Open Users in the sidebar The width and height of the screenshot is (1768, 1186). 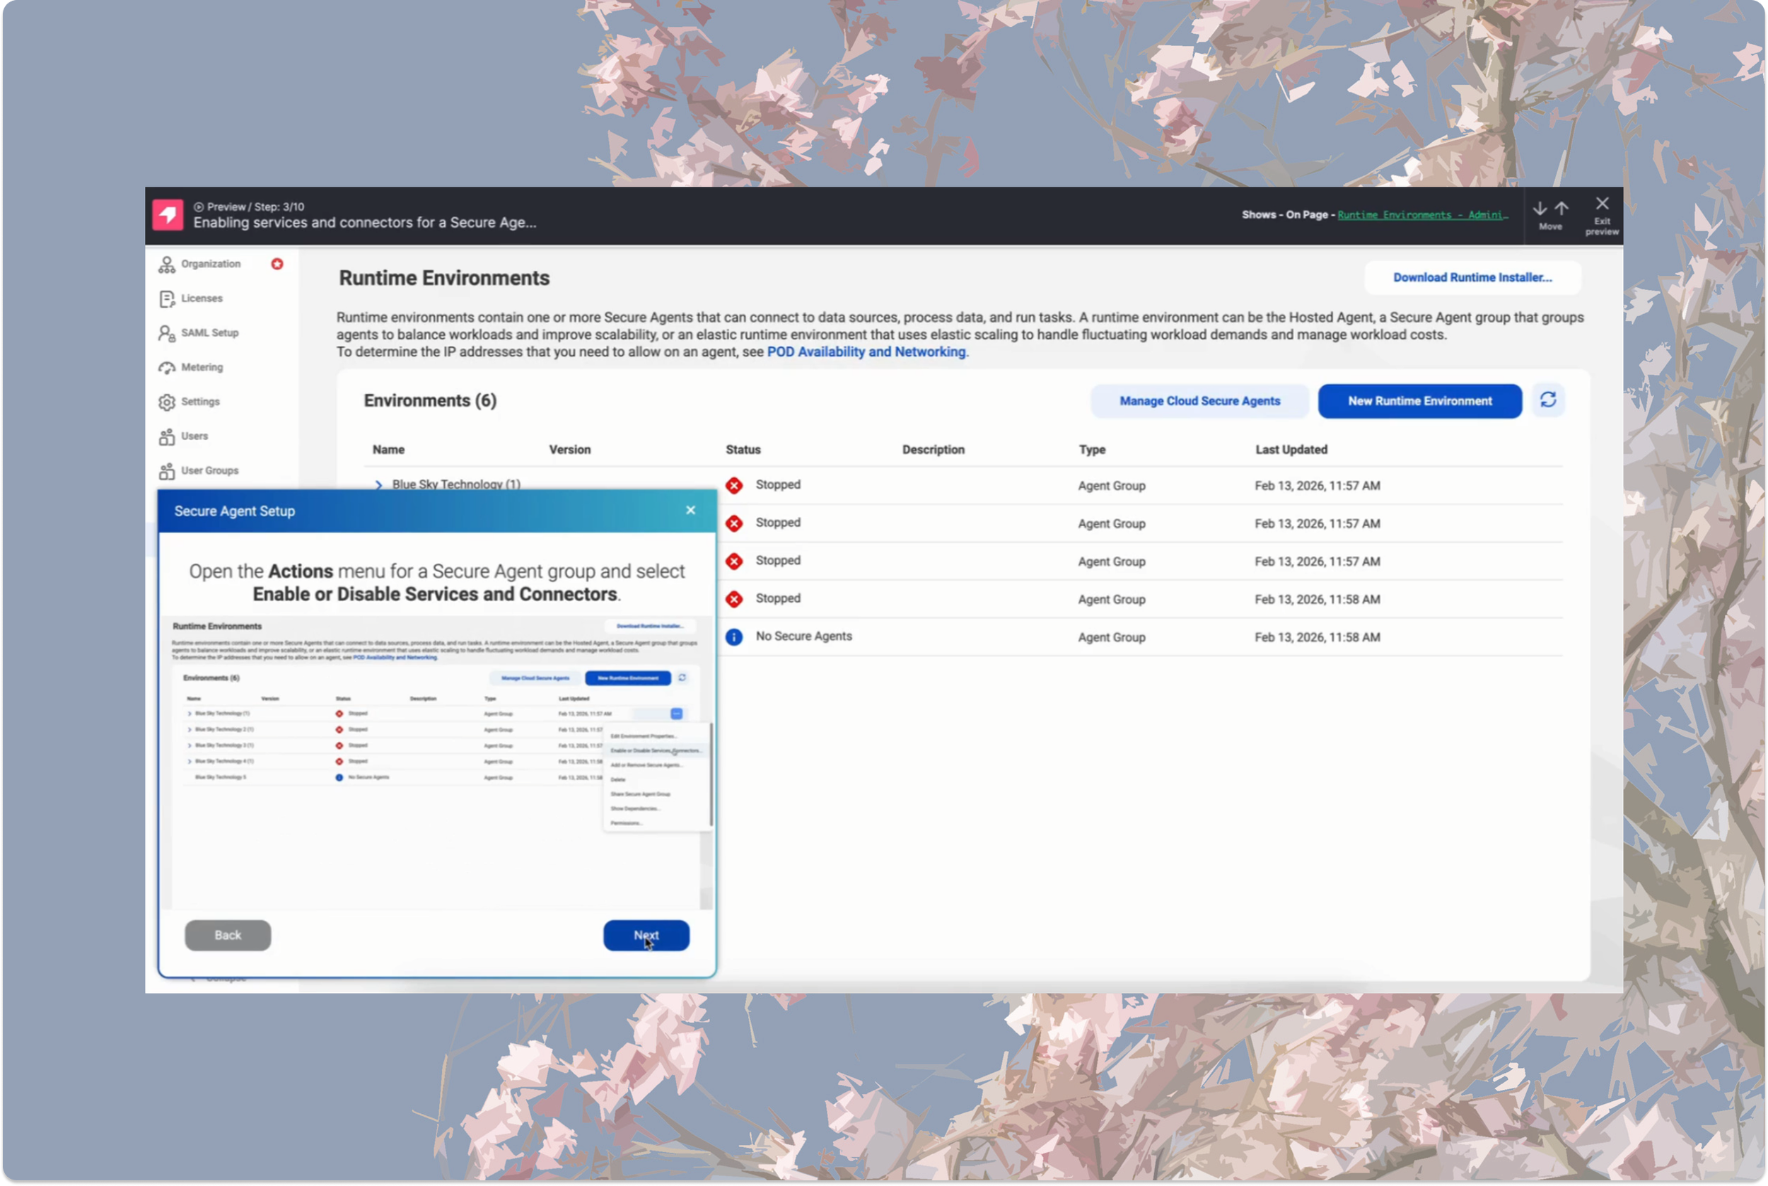pyautogui.click(x=194, y=436)
